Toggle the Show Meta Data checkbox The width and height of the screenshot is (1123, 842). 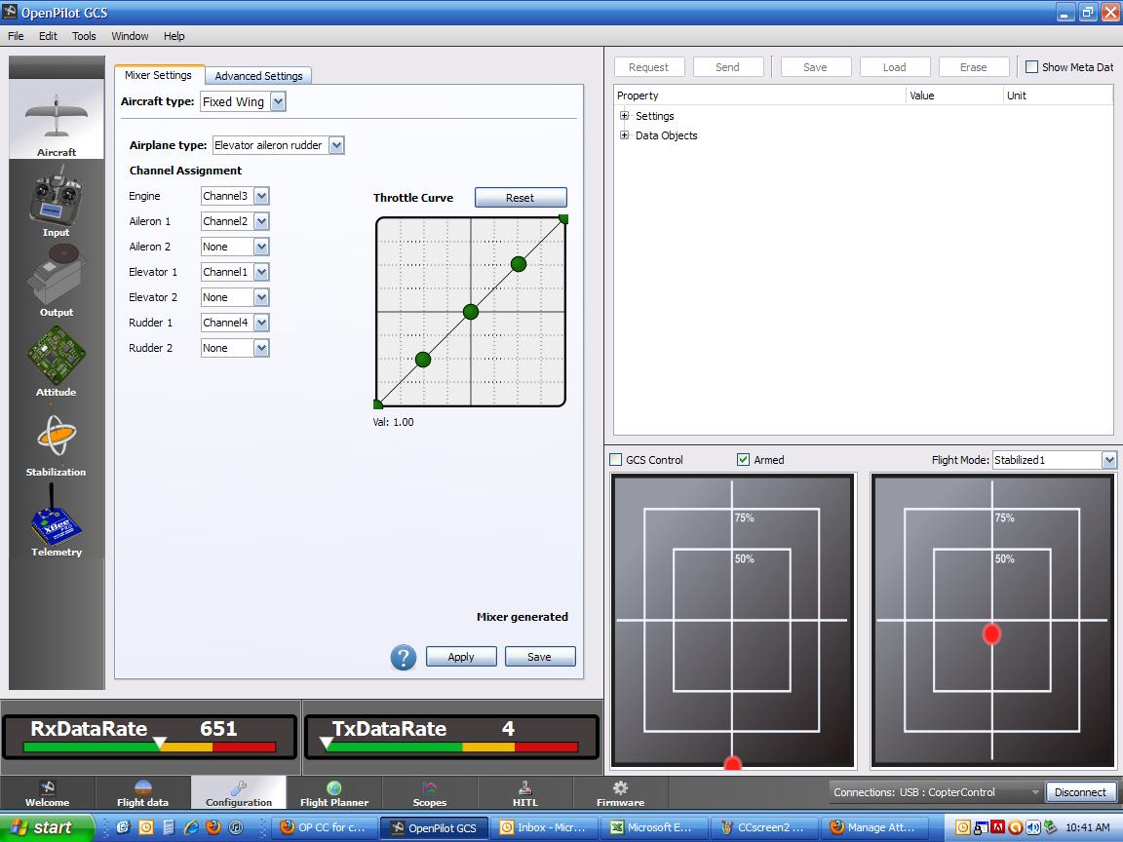pos(1032,66)
